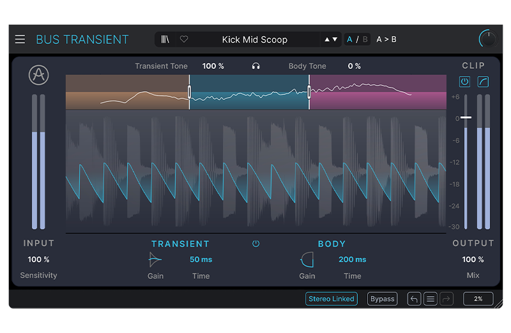The image size is (511, 333).
Task: Toggle the center power button between Transient and Body
Action: point(256,244)
